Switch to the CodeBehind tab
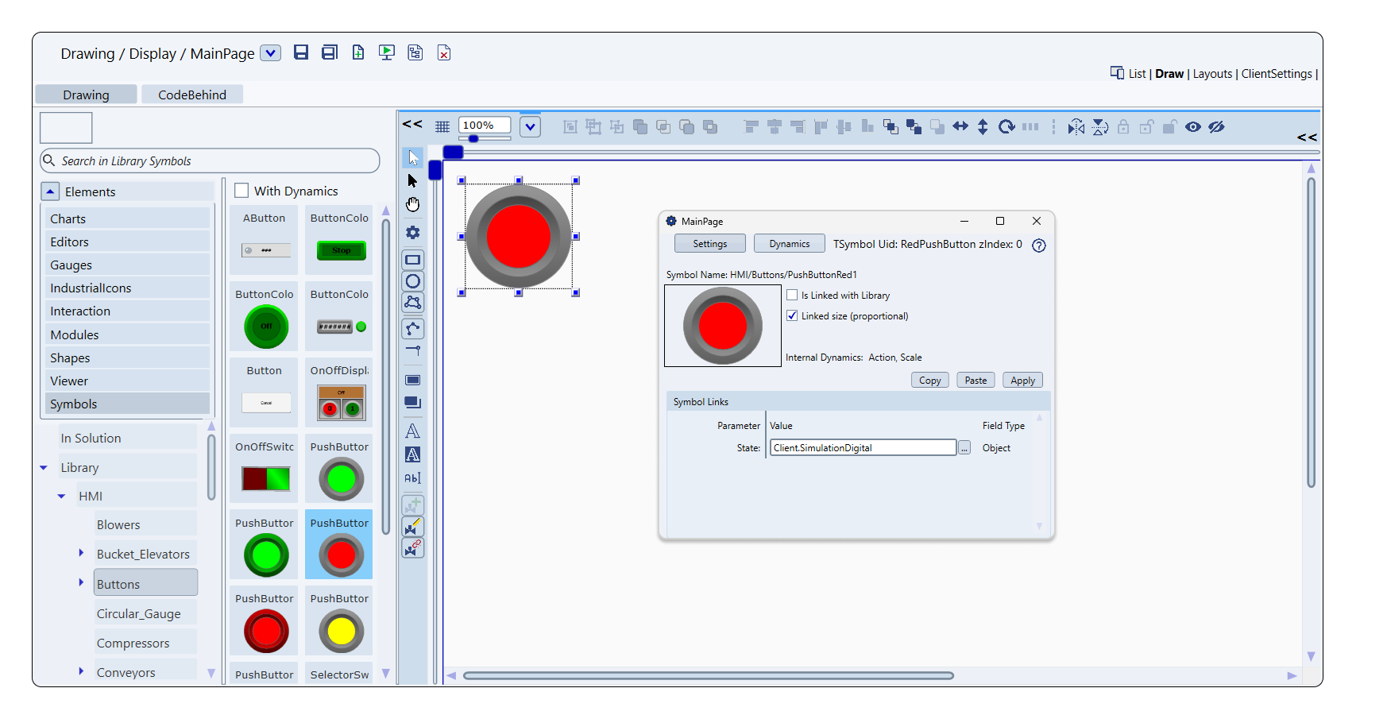Viewport: 1387px width, 719px height. click(x=192, y=95)
